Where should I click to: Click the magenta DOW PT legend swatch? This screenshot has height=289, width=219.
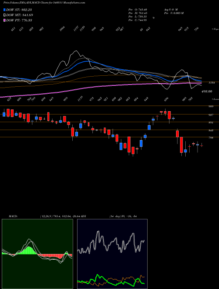click(x=4, y=20)
